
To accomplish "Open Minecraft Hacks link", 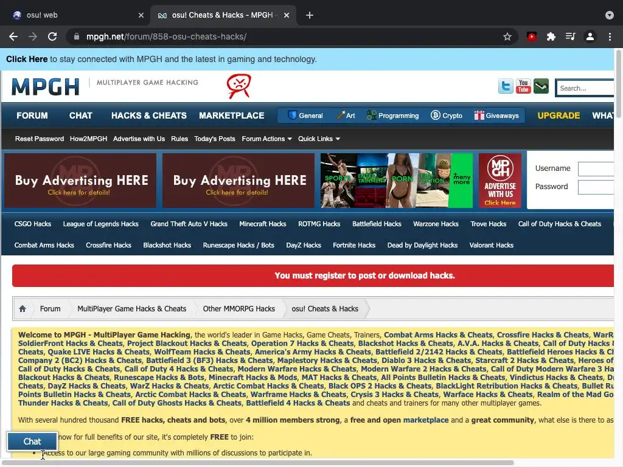I will point(263,224).
